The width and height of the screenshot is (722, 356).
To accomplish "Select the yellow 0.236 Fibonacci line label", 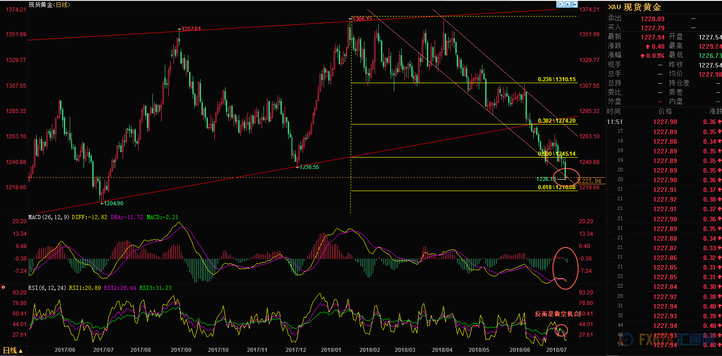I will coord(556,79).
